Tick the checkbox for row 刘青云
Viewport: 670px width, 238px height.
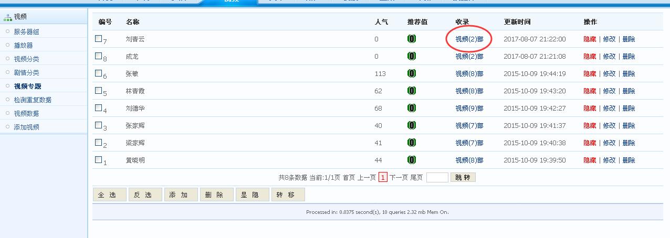click(x=98, y=38)
